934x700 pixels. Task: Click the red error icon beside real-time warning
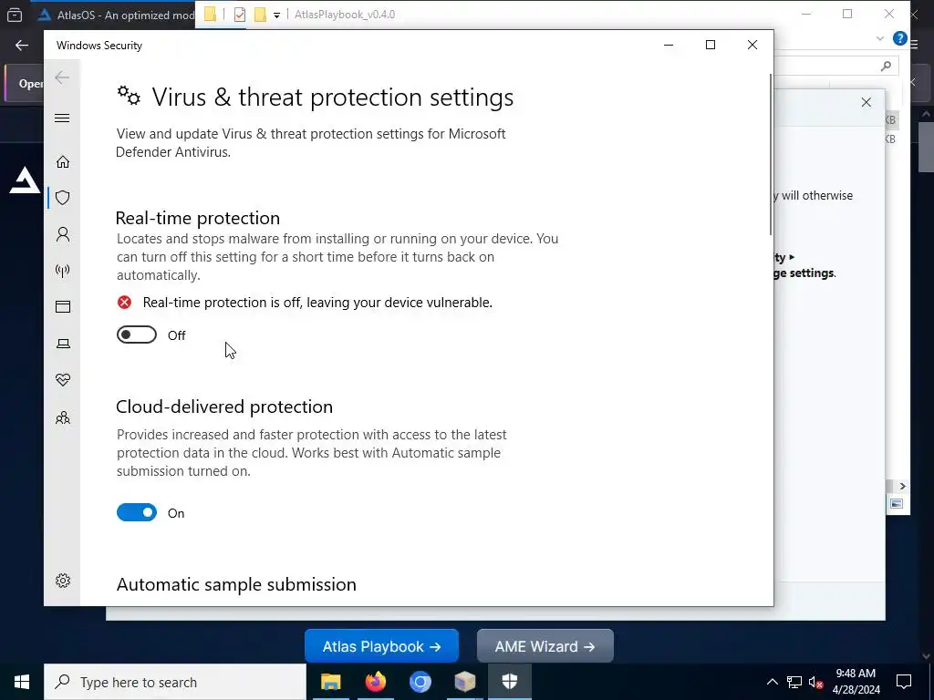(x=124, y=303)
